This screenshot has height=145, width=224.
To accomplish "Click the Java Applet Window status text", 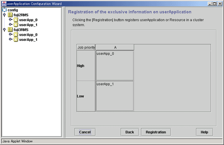I will pyautogui.click(x=18, y=141).
